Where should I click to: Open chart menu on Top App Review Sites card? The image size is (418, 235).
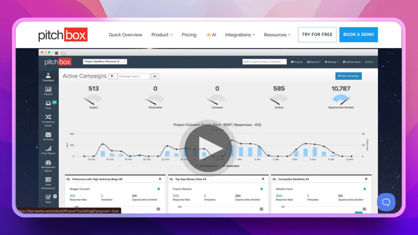pos(261,209)
